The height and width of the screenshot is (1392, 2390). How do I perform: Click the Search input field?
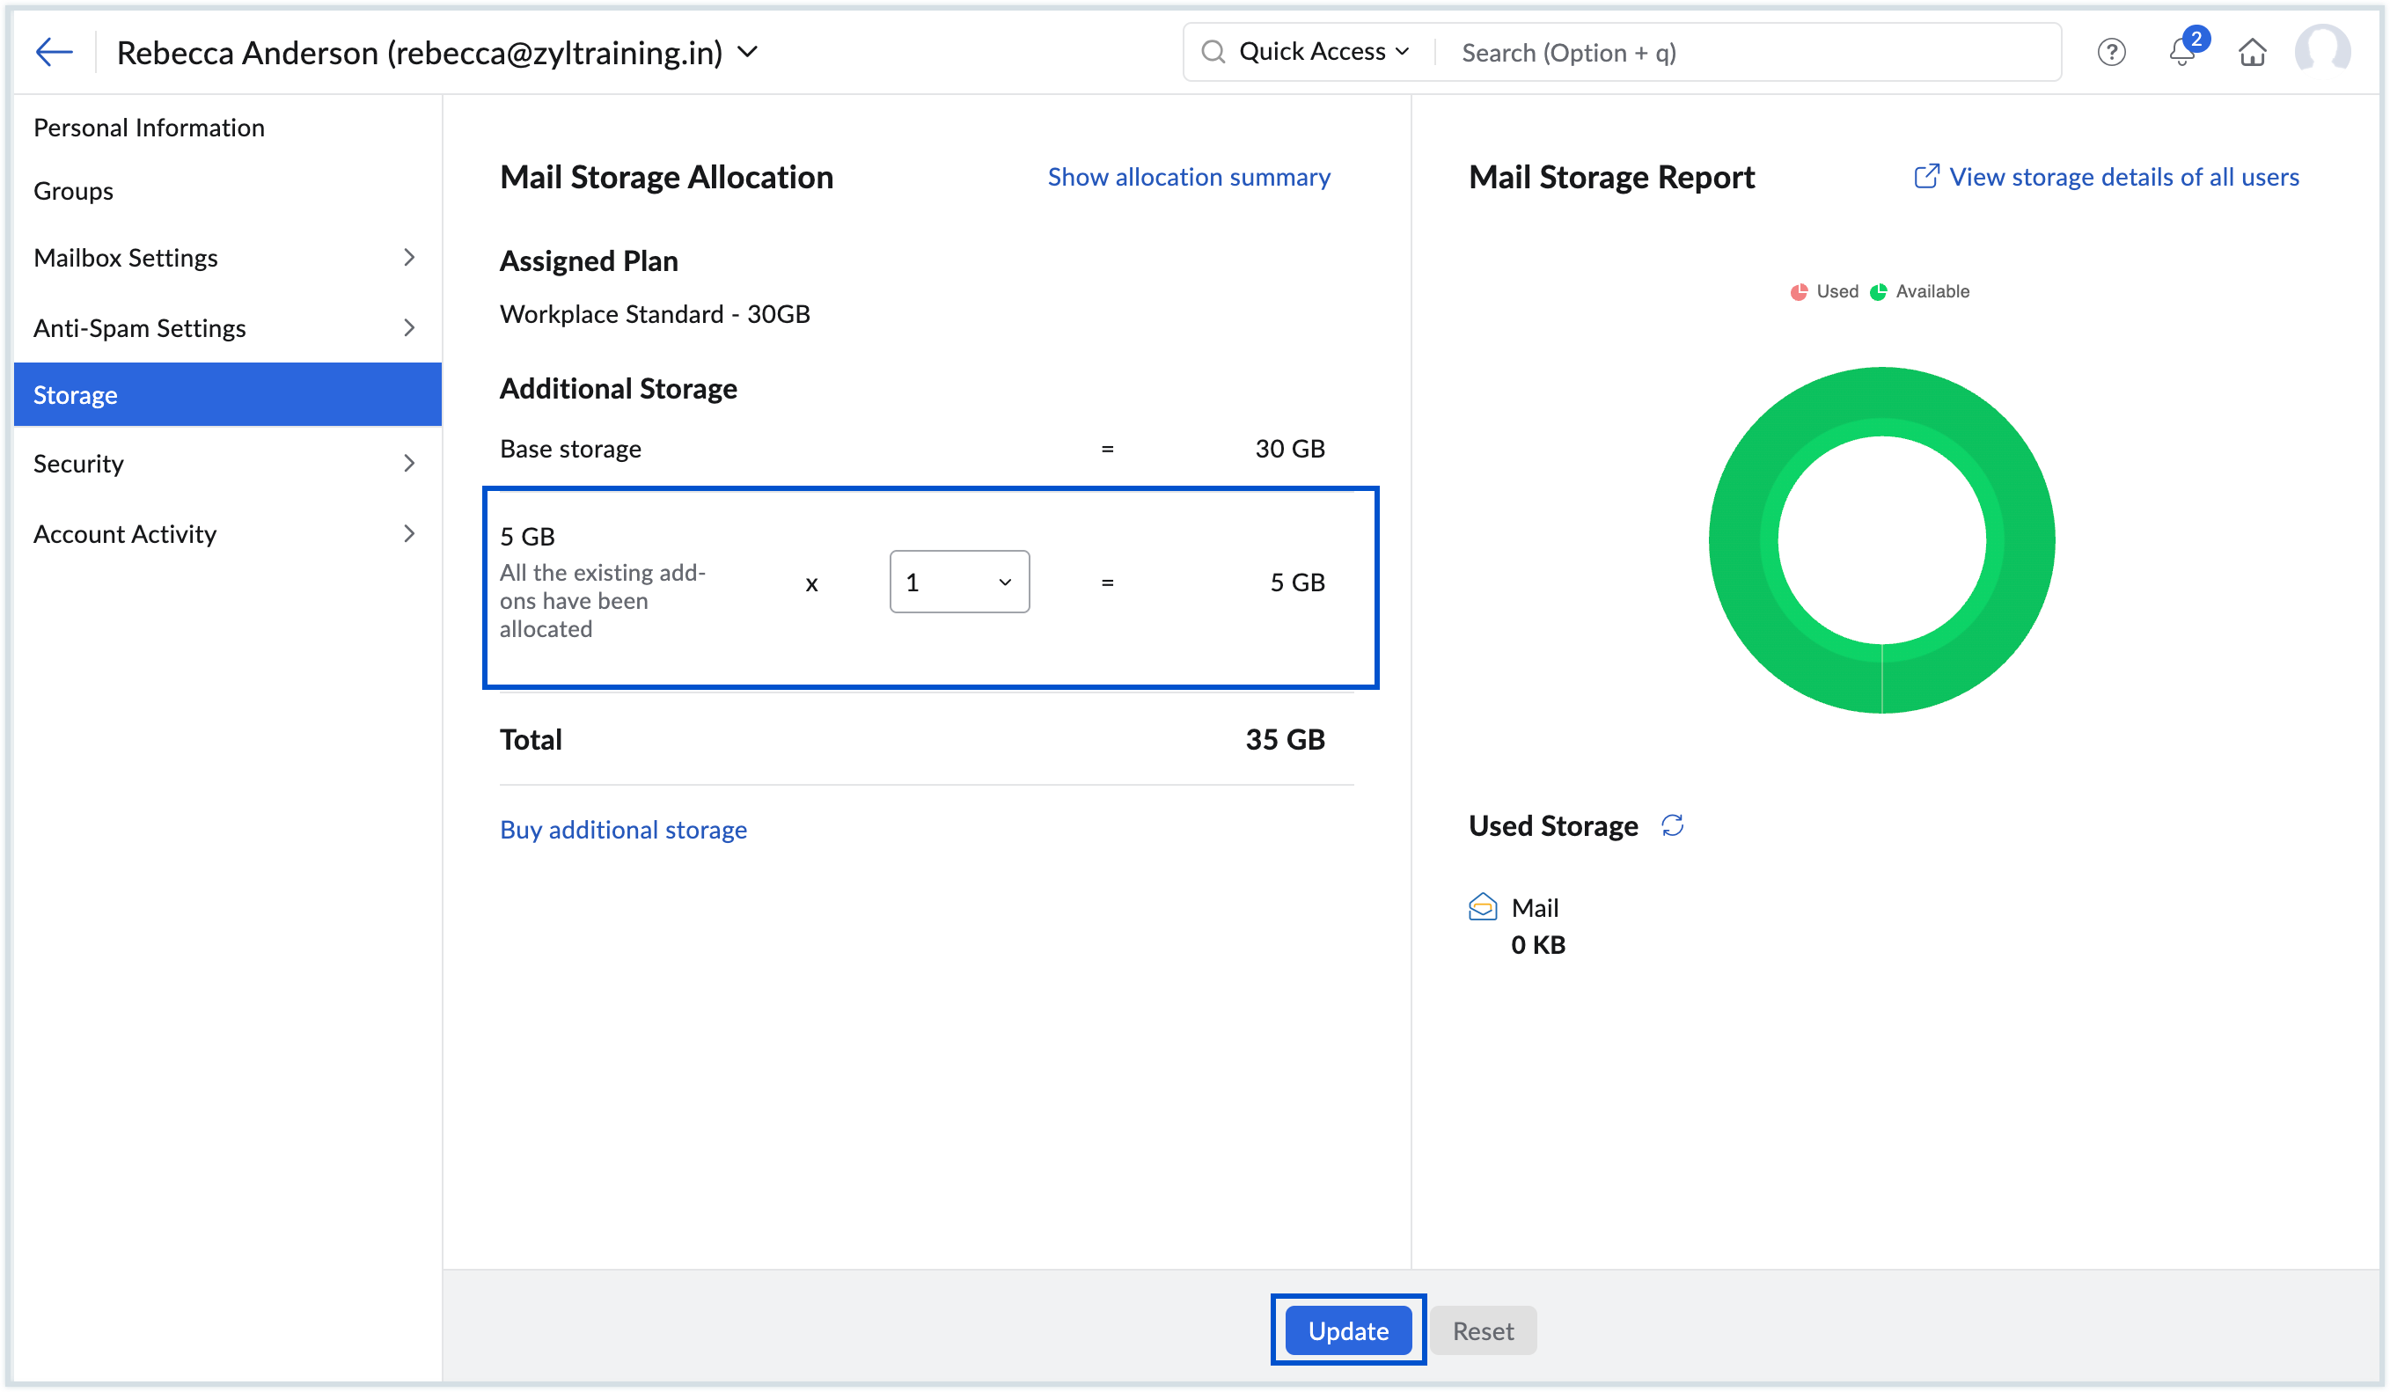(1745, 52)
